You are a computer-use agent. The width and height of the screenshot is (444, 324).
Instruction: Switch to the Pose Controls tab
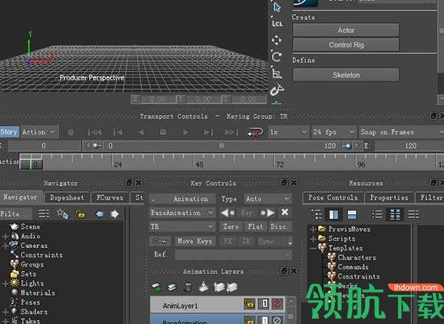click(333, 197)
